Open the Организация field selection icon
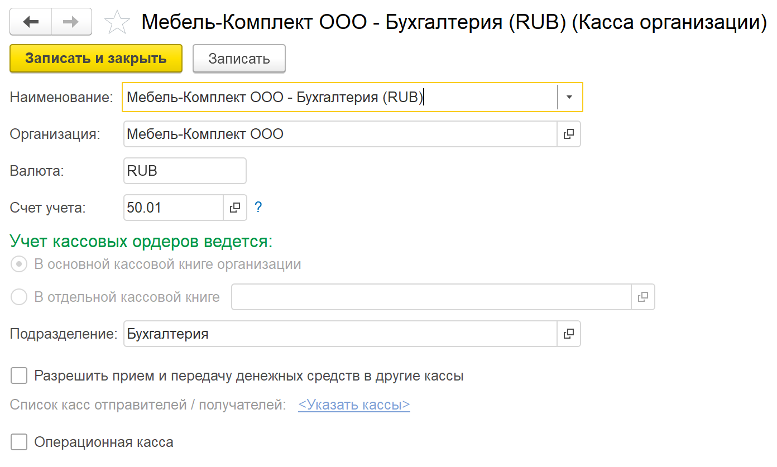This screenshot has width=777, height=467. point(569,134)
